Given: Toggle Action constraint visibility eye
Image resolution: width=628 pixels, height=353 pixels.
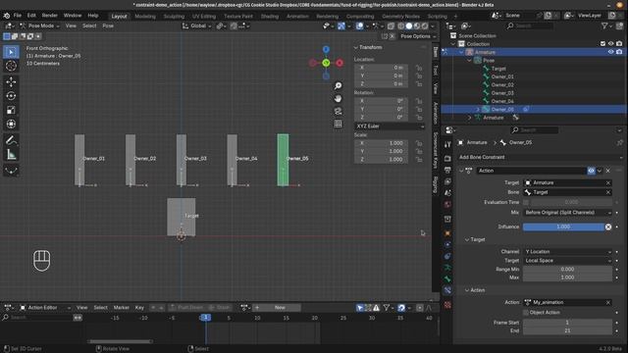Looking at the screenshot, I should click(x=591, y=171).
